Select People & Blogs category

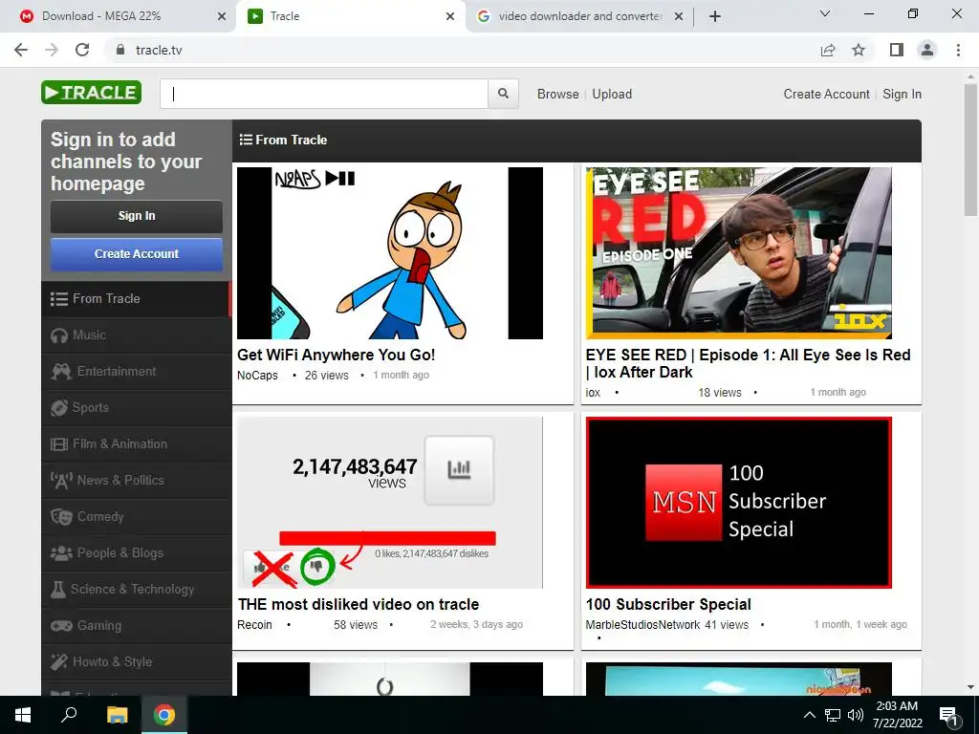pyautogui.click(x=136, y=553)
